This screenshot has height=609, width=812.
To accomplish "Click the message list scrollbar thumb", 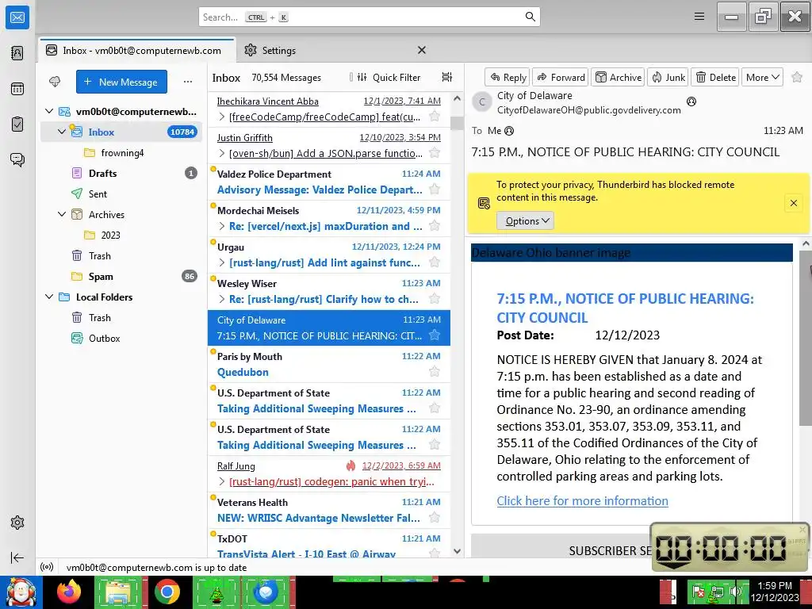I will point(457,123).
